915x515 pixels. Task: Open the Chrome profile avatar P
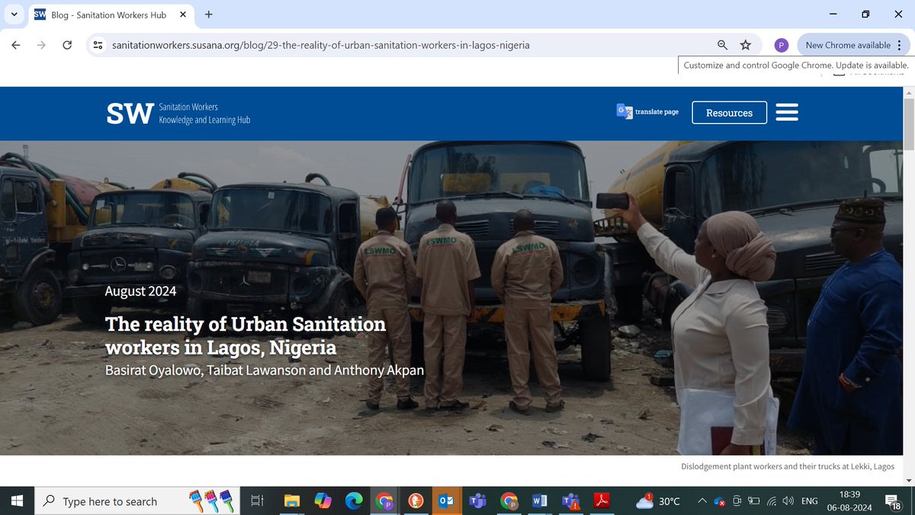click(781, 44)
